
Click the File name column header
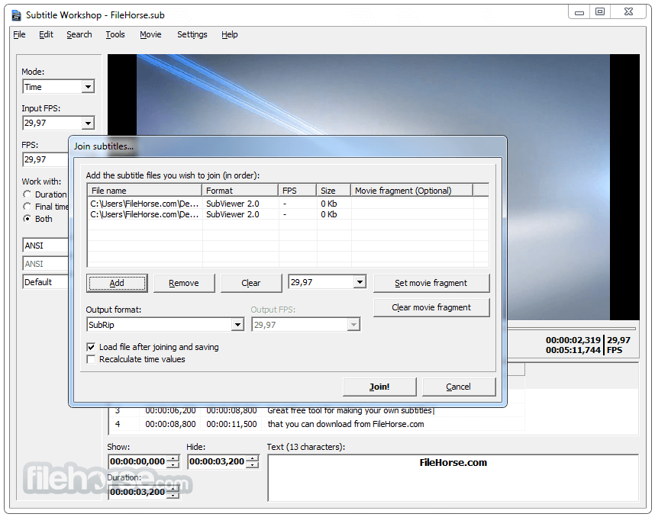144,191
